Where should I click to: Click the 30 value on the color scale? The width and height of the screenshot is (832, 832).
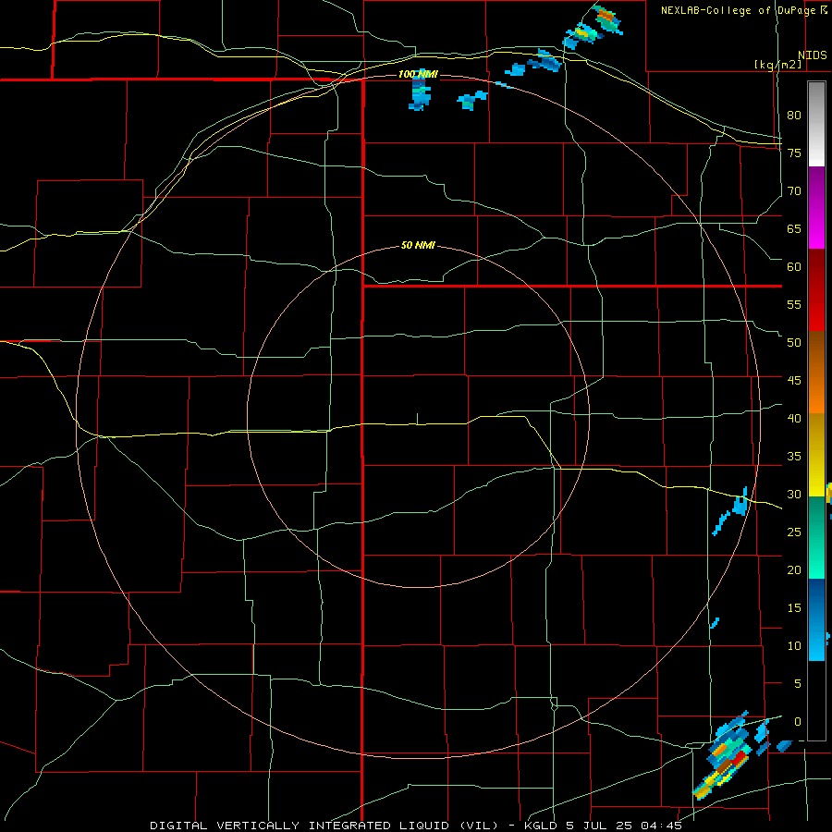point(794,495)
